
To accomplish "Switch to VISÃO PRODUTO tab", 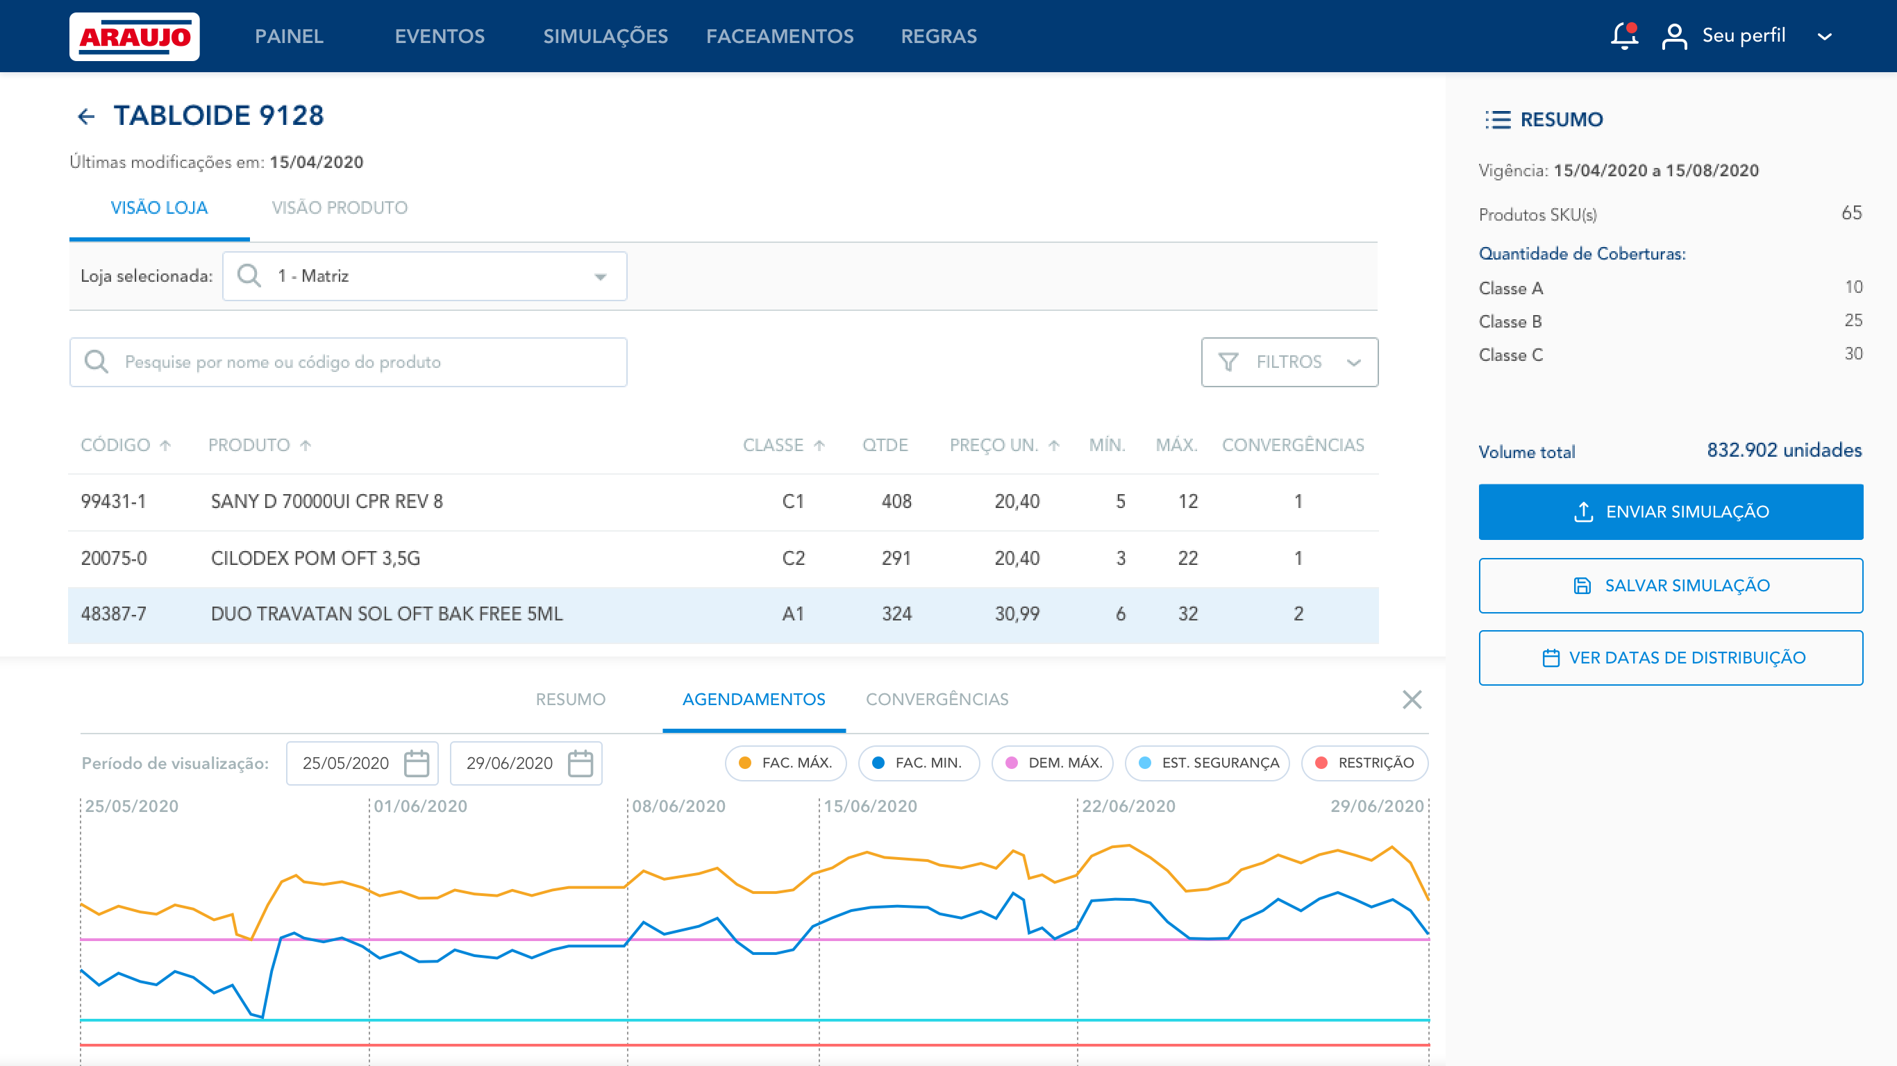I will coord(340,208).
